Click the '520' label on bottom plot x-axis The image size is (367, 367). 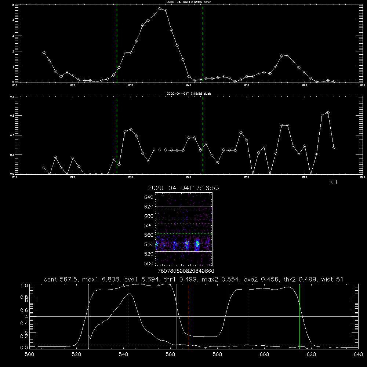(x=77, y=355)
